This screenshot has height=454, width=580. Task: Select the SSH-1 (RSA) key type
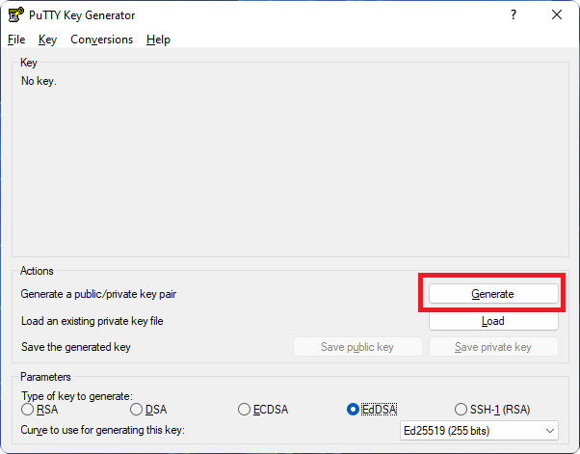[x=492, y=410]
